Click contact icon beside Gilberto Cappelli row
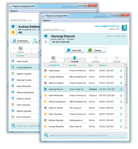The width and height of the screenshot is (138, 149). (45, 83)
